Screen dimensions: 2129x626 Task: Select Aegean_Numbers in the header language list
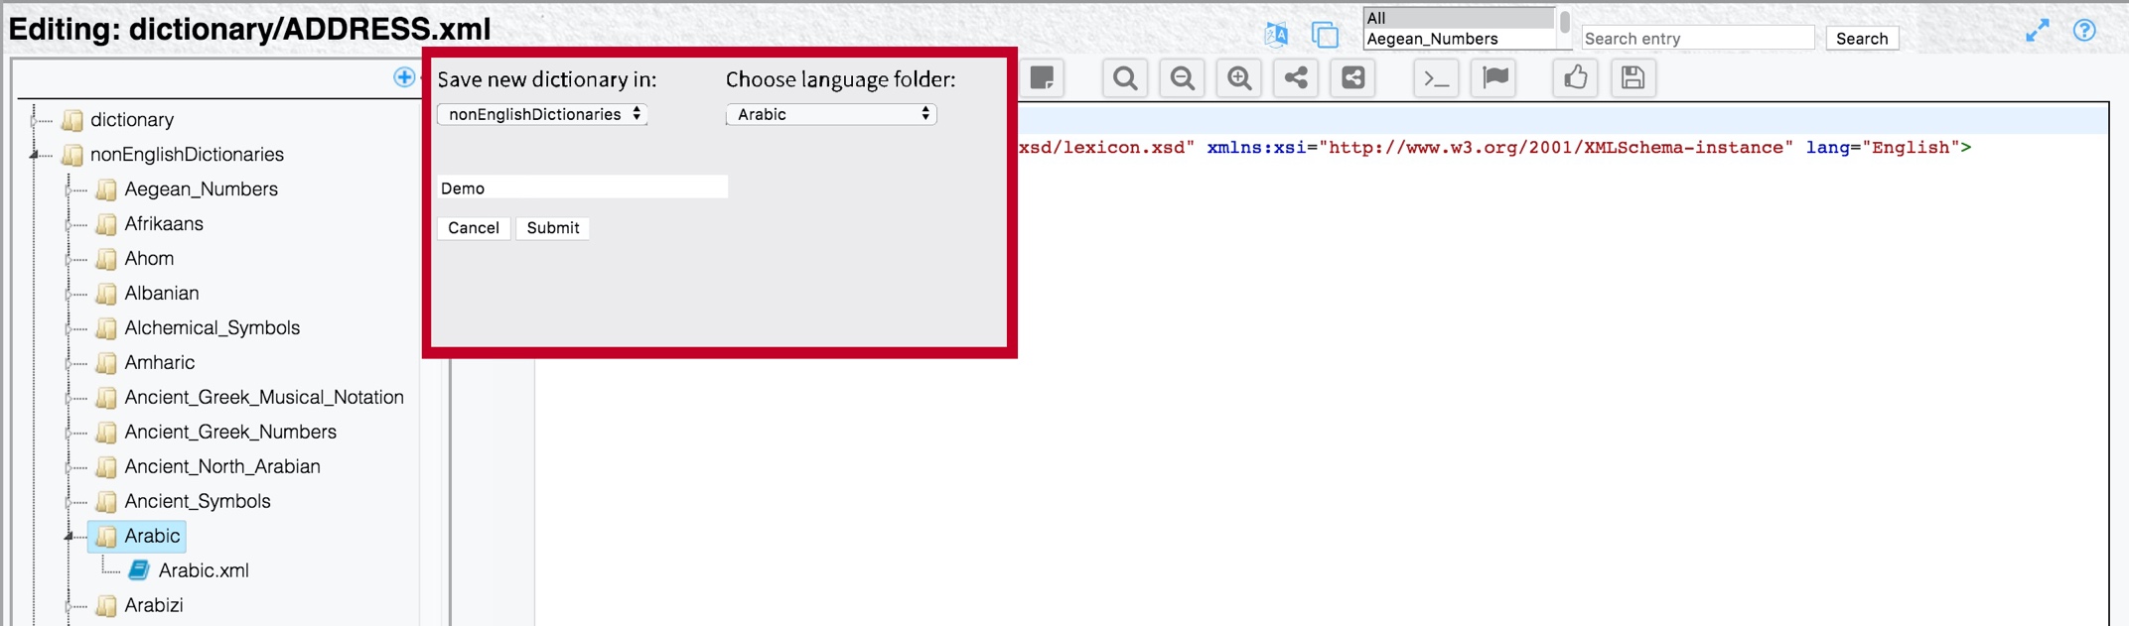coord(1459,39)
